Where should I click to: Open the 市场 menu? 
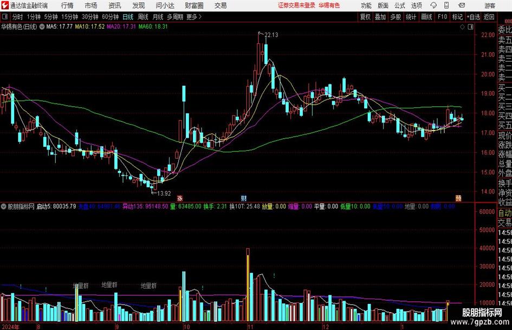(91, 5)
